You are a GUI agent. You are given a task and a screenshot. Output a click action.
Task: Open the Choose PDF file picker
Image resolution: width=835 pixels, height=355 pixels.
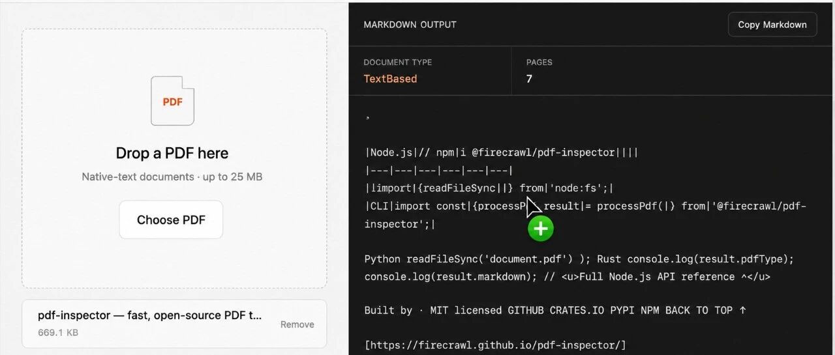pyautogui.click(x=171, y=220)
